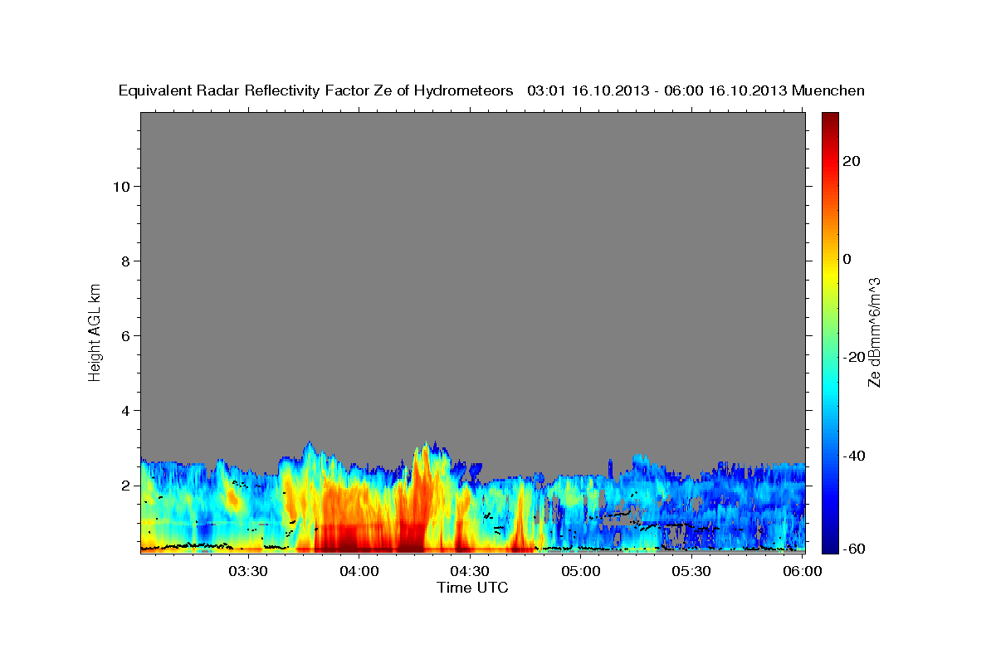Click the 05:30 time tick label
The height and width of the screenshot is (664, 996).
tap(691, 571)
